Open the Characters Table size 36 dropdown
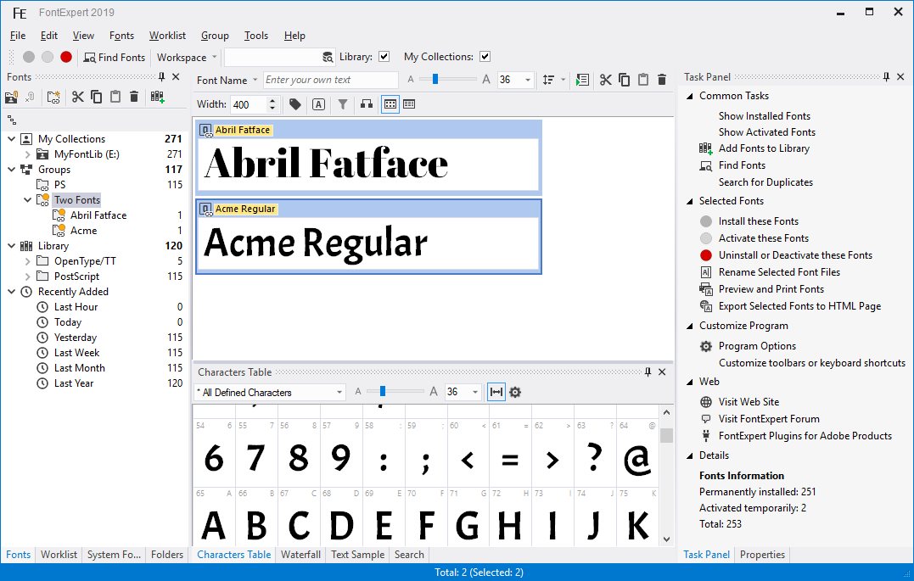The width and height of the screenshot is (914, 581). click(x=475, y=392)
